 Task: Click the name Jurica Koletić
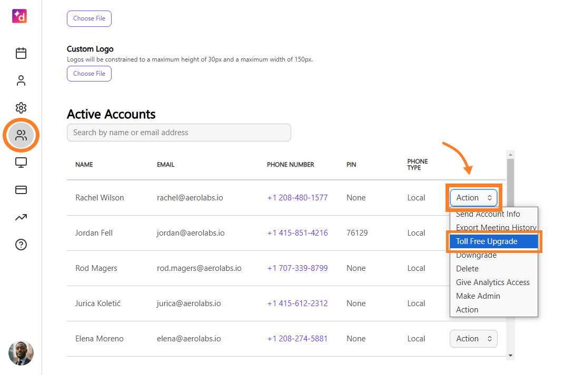(x=98, y=303)
